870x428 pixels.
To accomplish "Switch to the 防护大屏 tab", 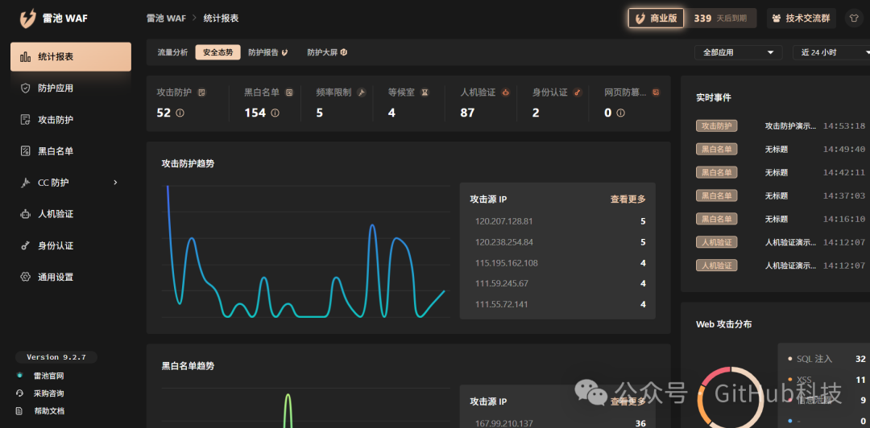I will (327, 52).
